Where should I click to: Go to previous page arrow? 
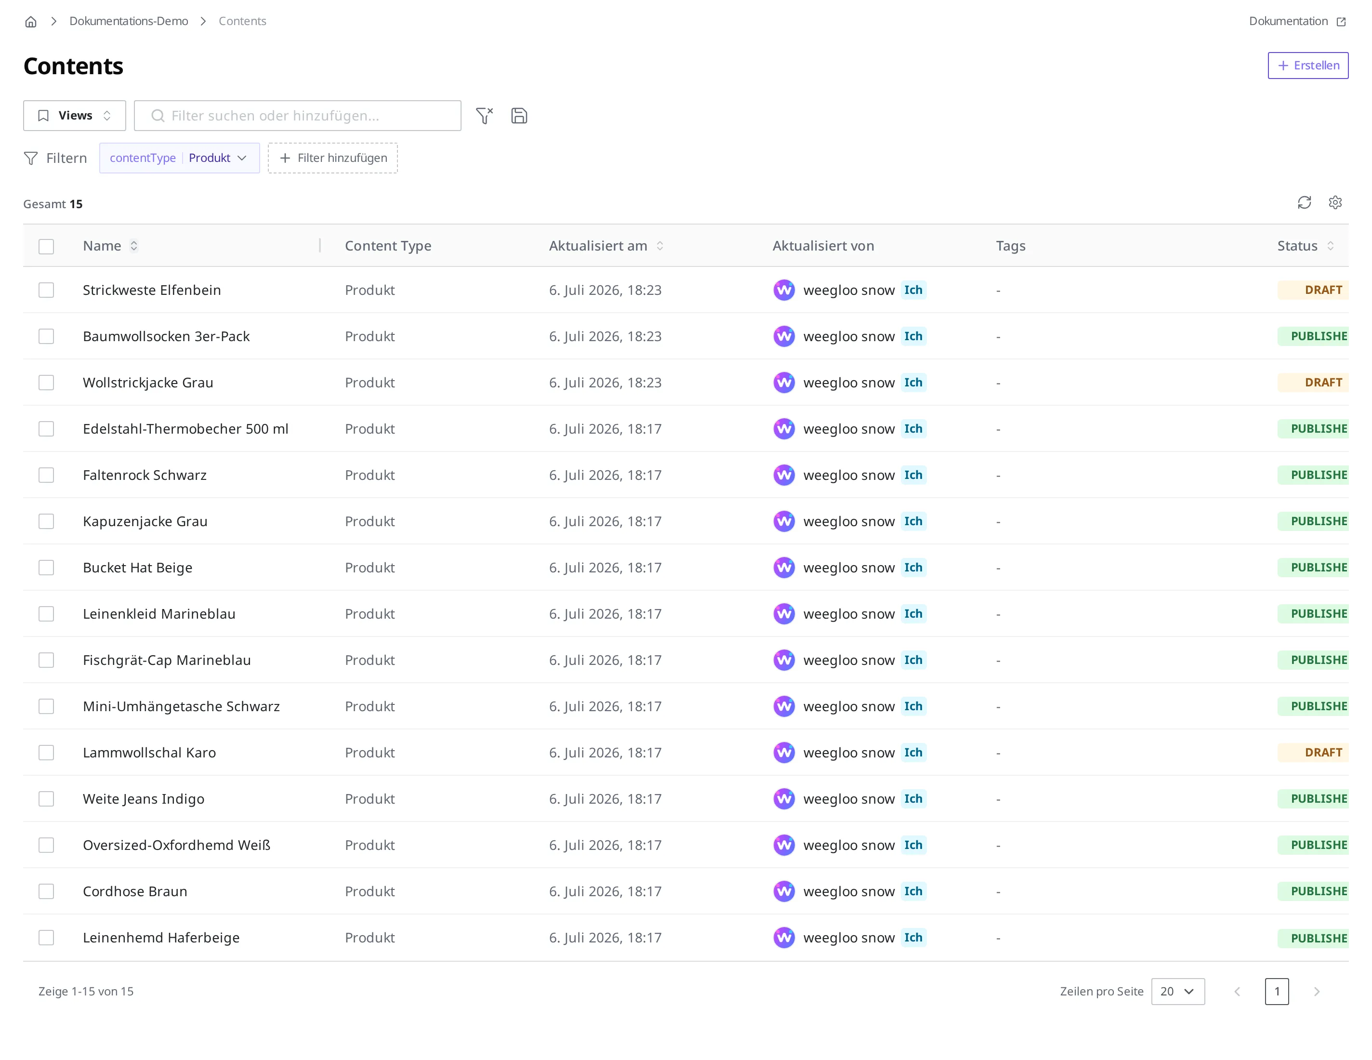coord(1237,992)
